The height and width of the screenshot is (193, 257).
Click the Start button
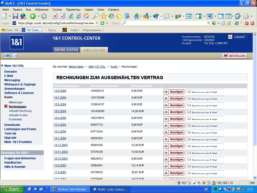(12, 189)
